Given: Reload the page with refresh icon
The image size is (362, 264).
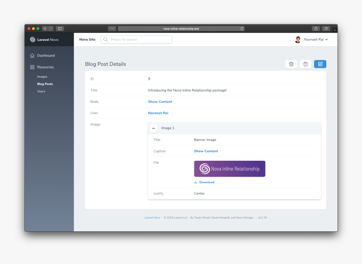Looking at the screenshot, I should pos(242,29).
